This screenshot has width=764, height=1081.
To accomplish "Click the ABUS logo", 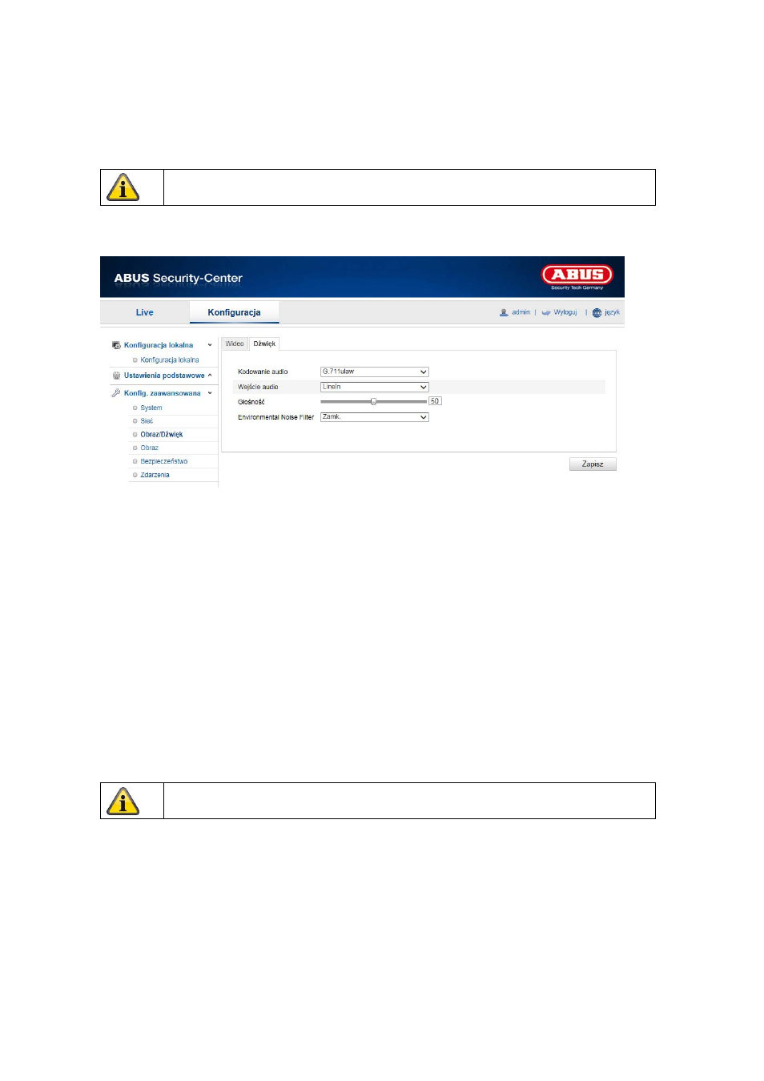I will [577, 276].
